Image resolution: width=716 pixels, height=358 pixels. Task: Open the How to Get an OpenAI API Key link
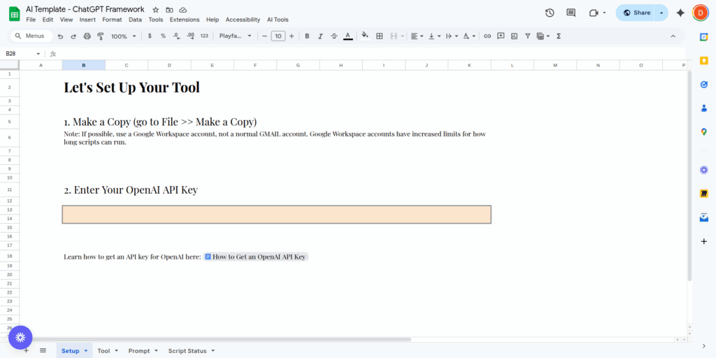(256, 257)
